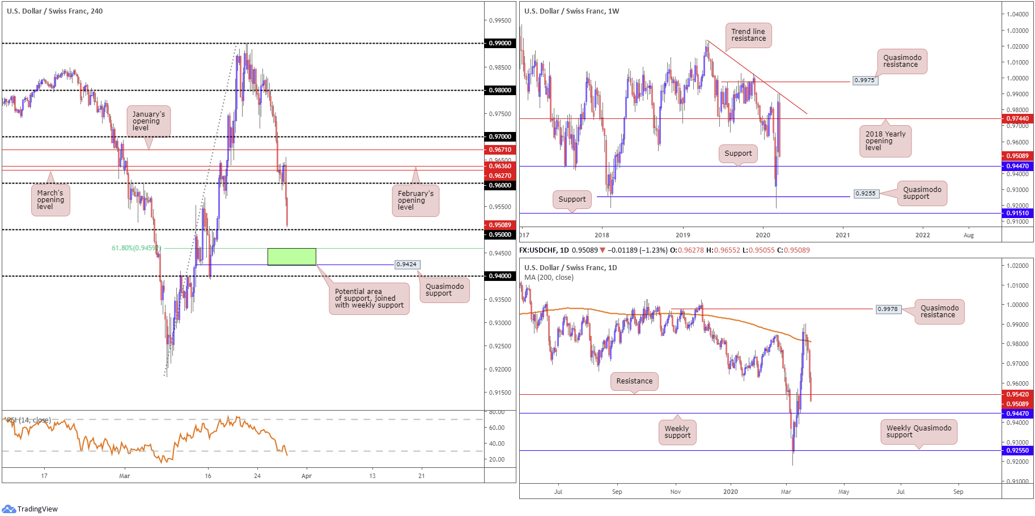
Task: Click the Weekly support callout on daily chart
Action: click(677, 432)
